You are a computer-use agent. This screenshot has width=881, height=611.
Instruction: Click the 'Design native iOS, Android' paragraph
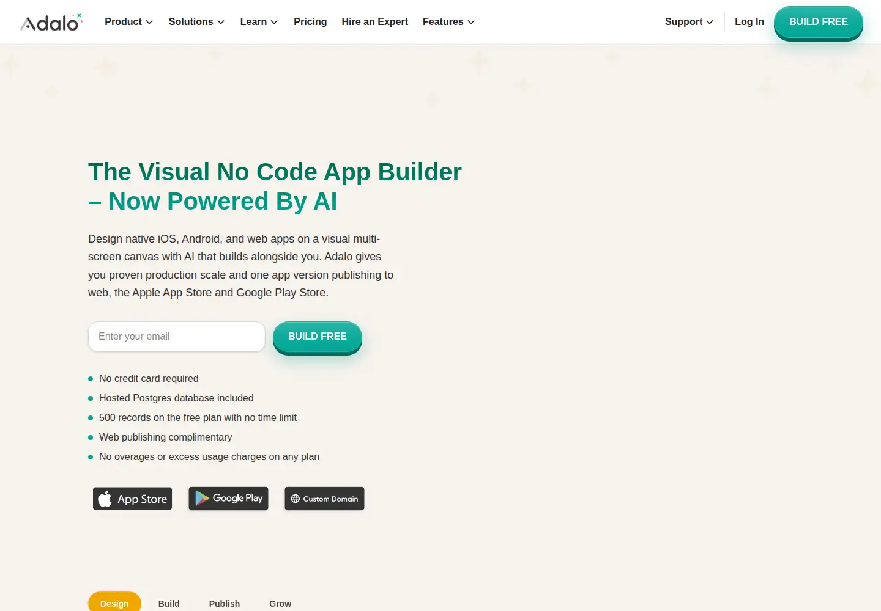coord(241,266)
